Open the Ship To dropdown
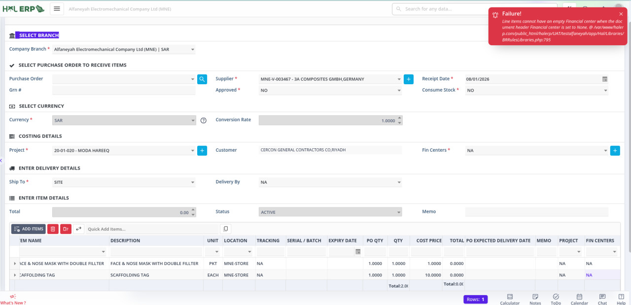631x305 pixels. 123,182
